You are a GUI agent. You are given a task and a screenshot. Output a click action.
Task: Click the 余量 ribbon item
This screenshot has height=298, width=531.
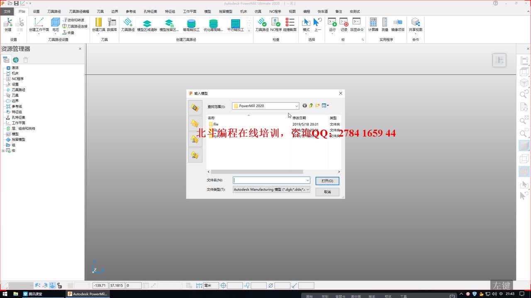[68, 32]
